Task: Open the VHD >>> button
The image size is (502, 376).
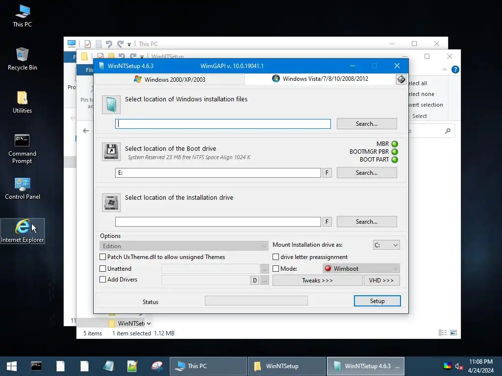Action: [381, 281]
